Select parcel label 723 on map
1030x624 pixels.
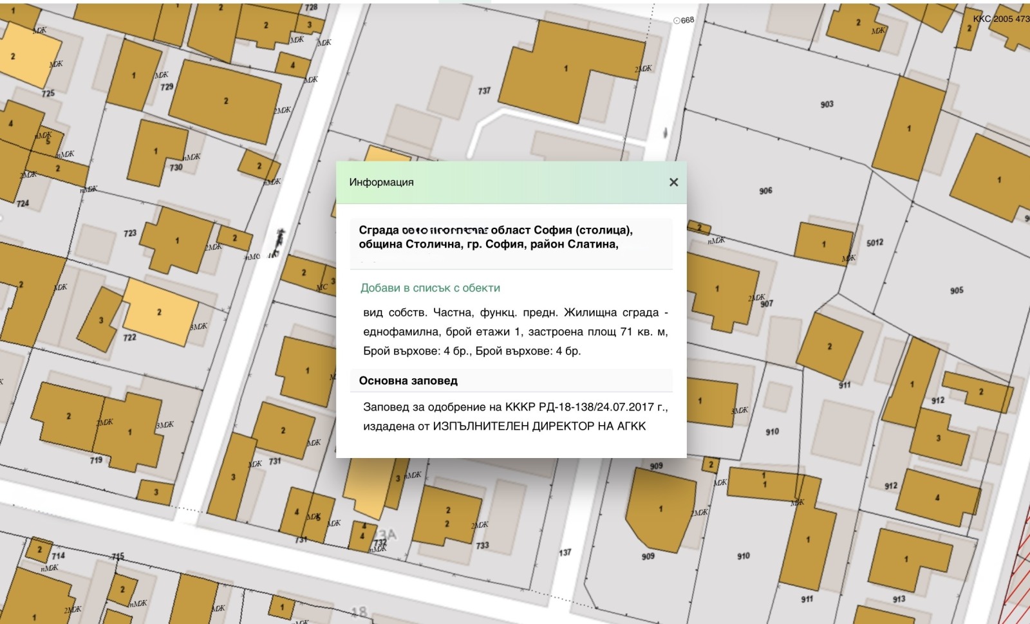pyautogui.click(x=130, y=233)
